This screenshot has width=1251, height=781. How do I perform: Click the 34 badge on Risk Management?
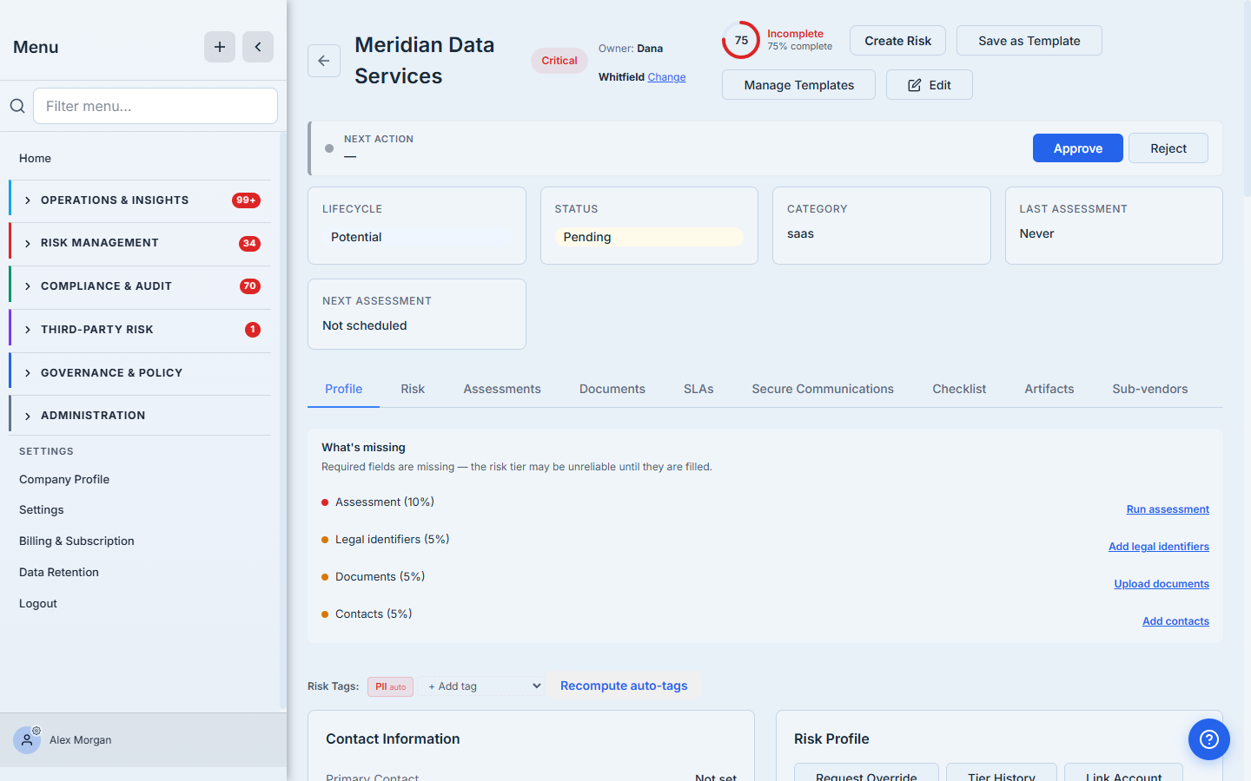[x=249, y=244]
